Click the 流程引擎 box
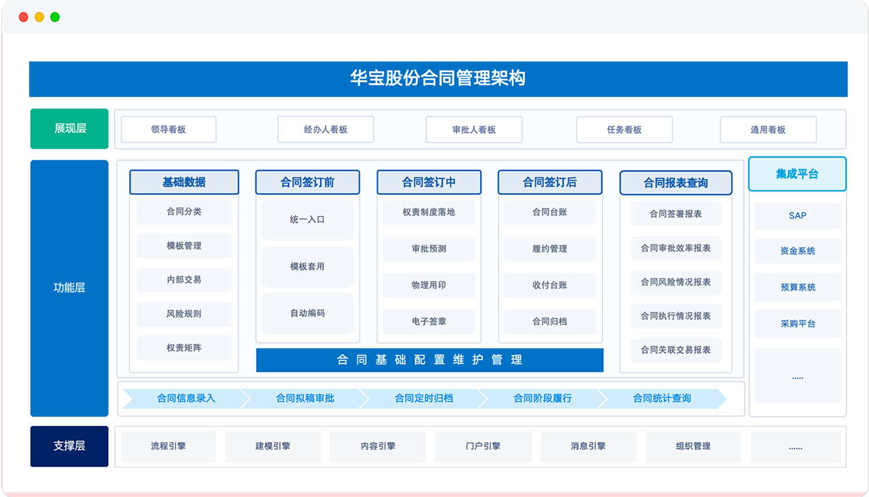The width and height of the screenshot is (869, 497). 169,446
